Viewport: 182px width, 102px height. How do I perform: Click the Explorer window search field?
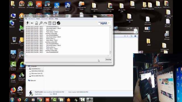[126, 32]
